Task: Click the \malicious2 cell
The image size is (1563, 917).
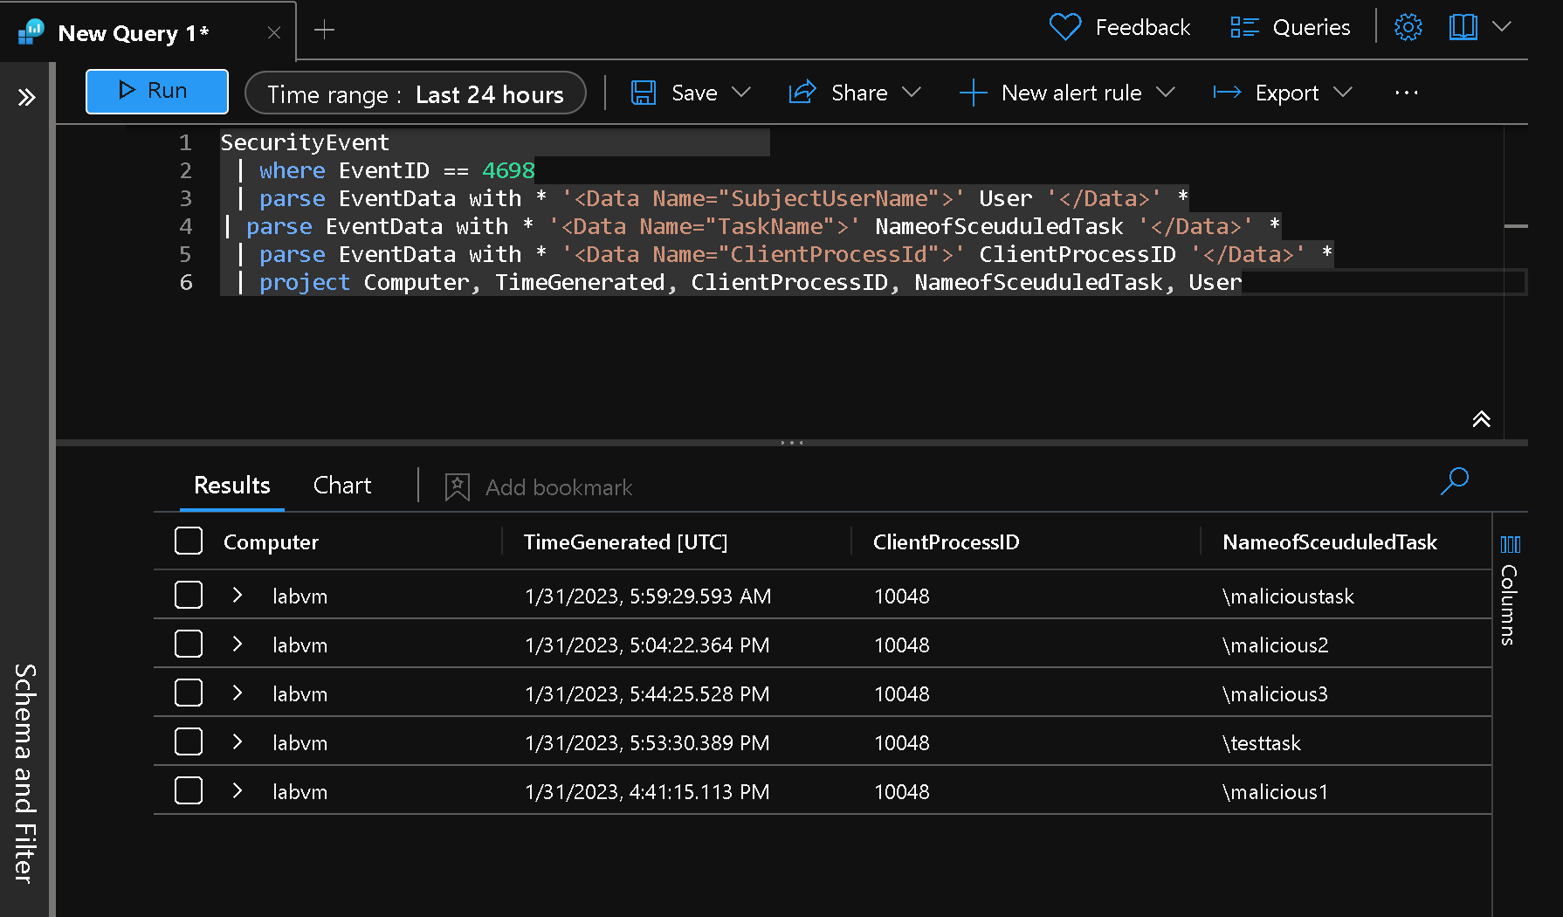Action: click(1275, 645)
